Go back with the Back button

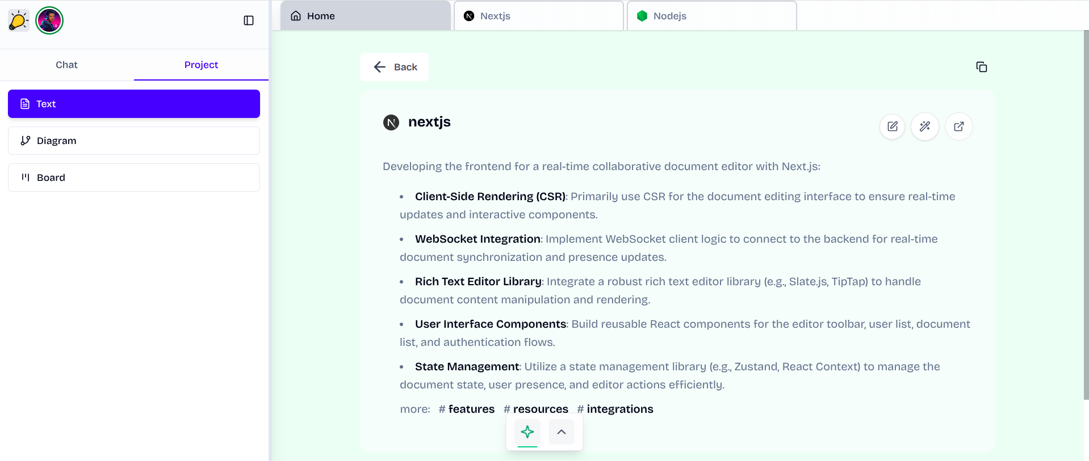click(x=395, y=67)
